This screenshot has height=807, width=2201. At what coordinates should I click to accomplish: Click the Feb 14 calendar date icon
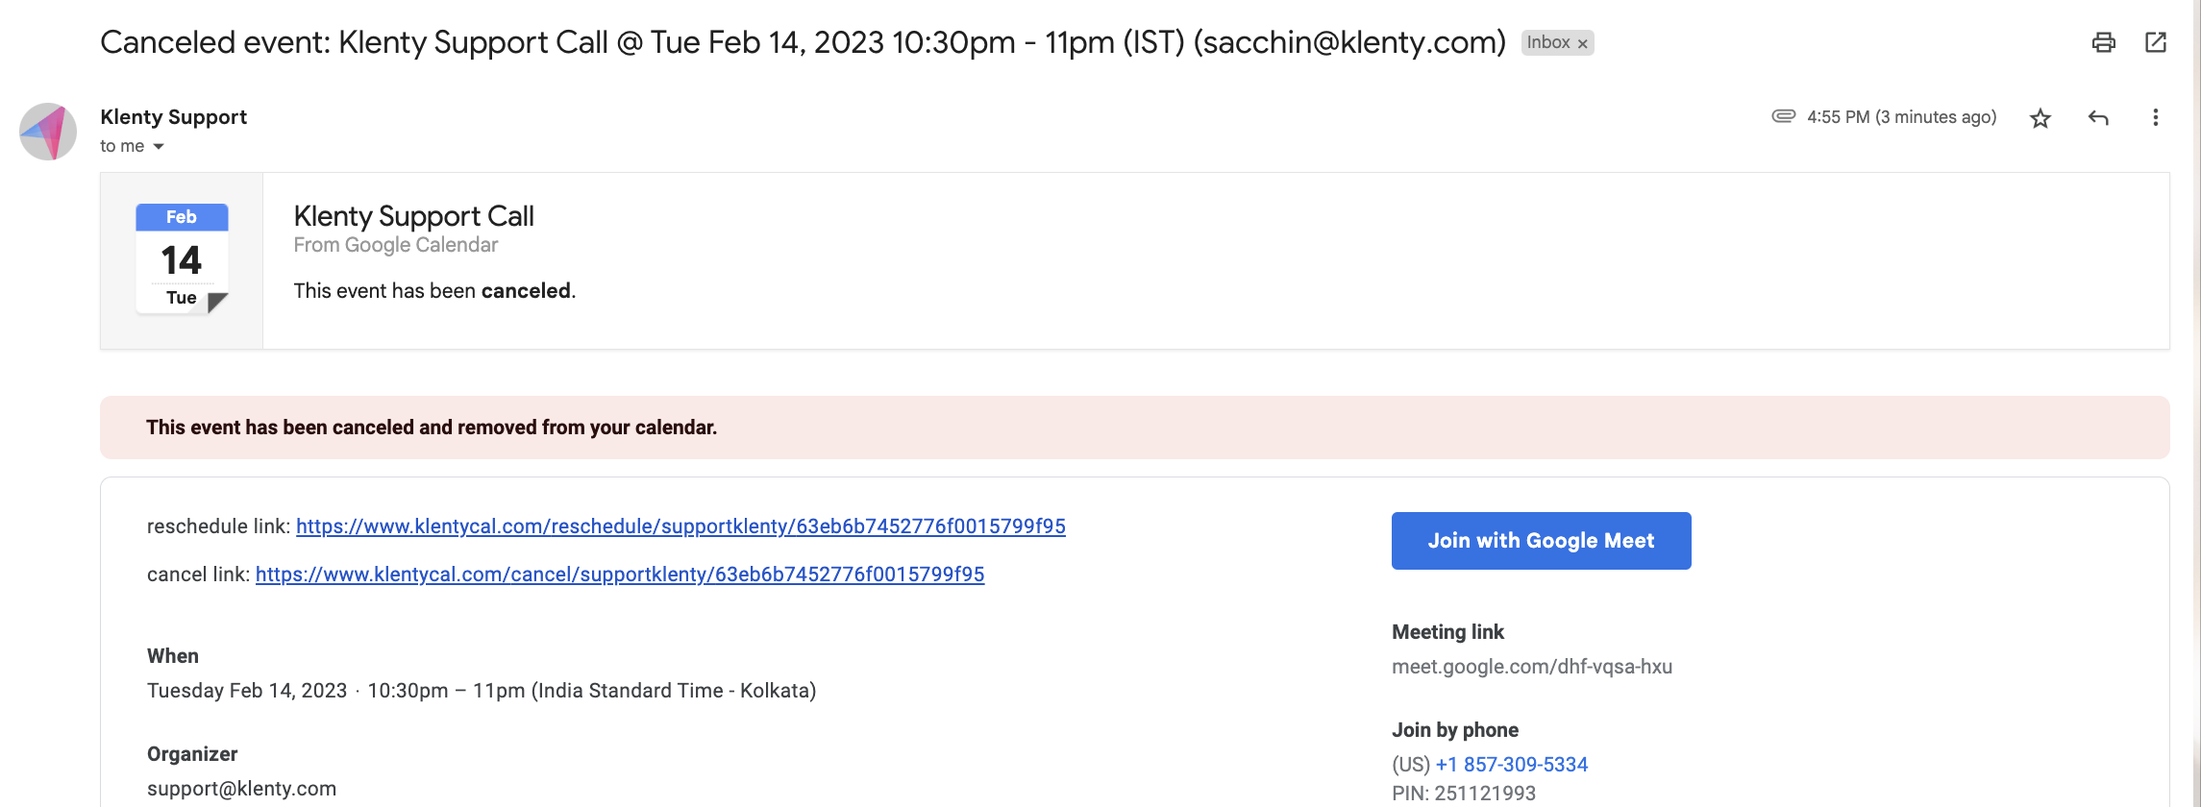click(182, 258)
